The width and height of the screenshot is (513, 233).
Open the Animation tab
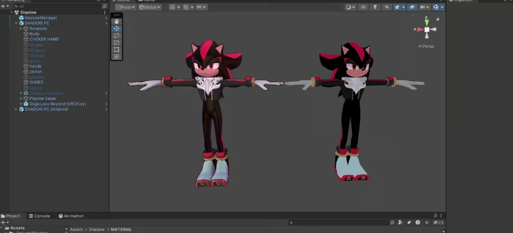coord(71,216)
